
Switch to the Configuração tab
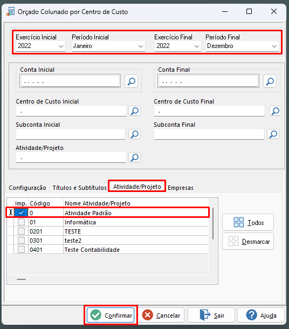click(27, 188)
